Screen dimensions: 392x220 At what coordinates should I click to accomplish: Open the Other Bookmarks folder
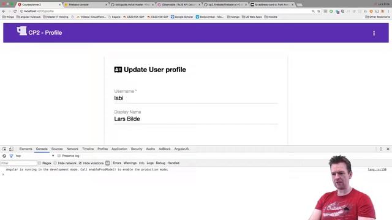coord(377,17)
